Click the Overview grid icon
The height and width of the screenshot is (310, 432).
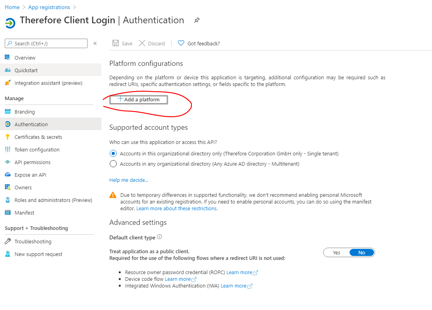(7, 58)
